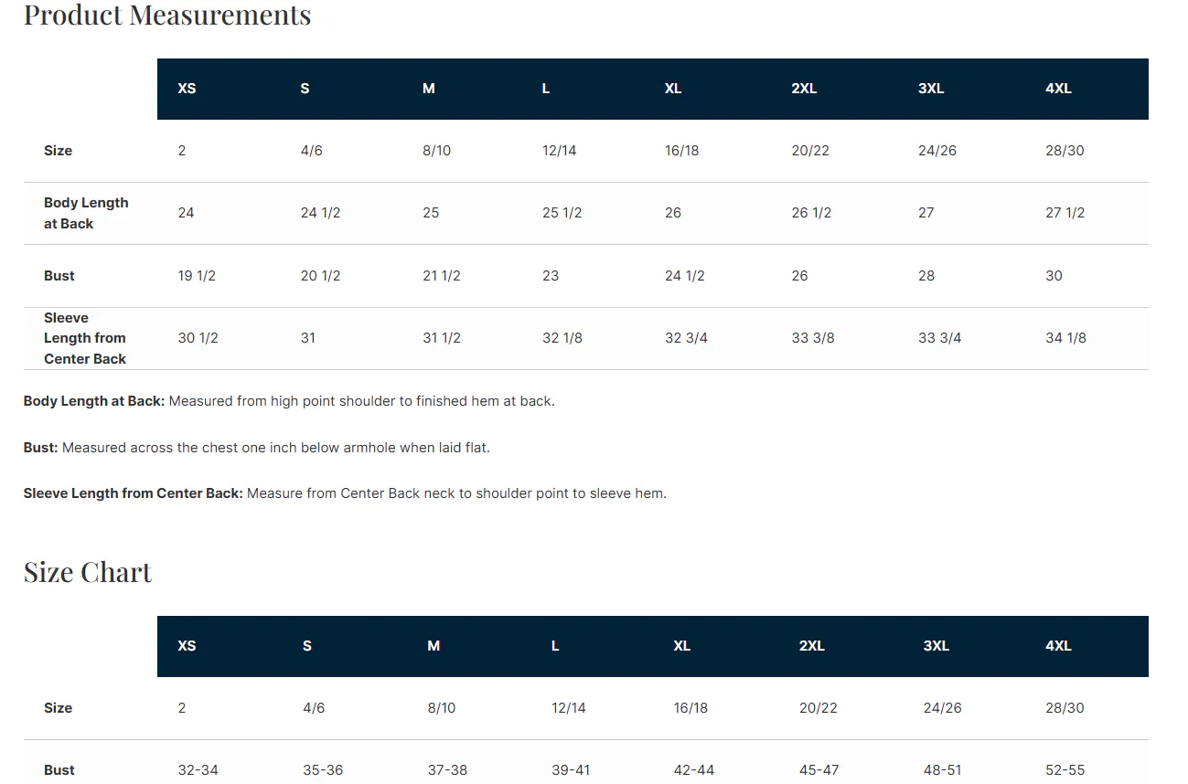Click the Size Chart heading
1188x784 pixels.
pos(88,572)
